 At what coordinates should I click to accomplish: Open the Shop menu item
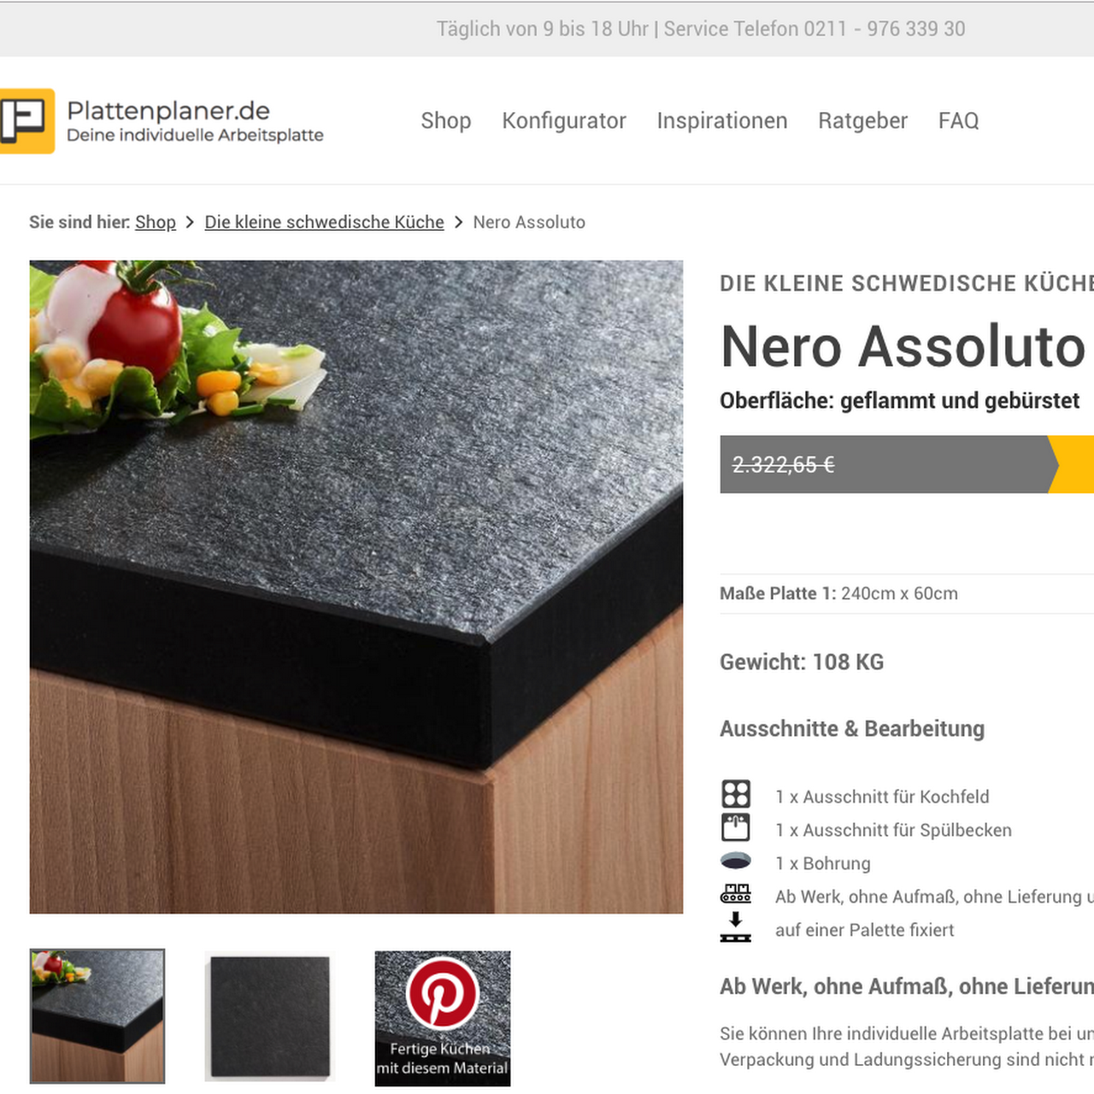click(446, 121)
